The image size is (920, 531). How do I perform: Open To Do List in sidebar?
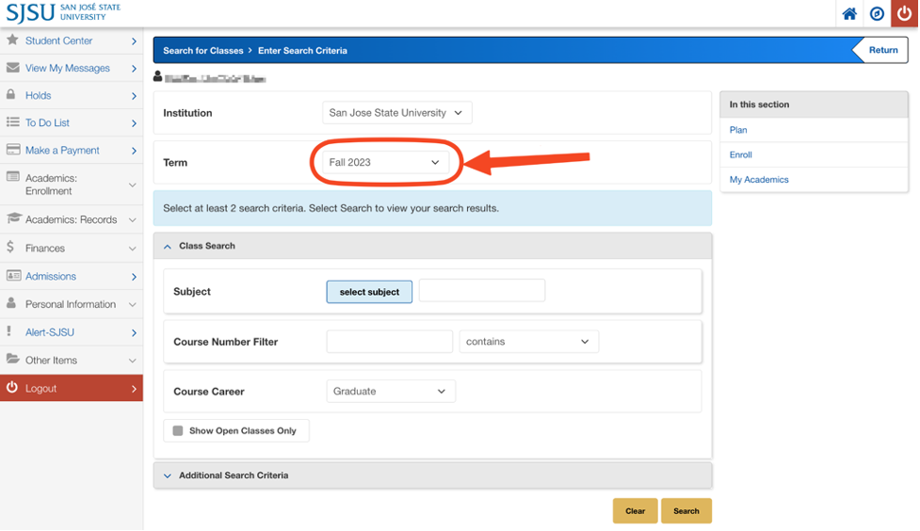pyautogui.click(x=47, y=122)
